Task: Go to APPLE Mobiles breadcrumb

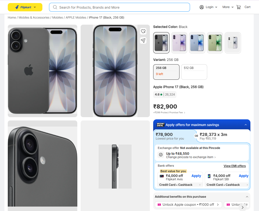Action: [x=76, y=17]
